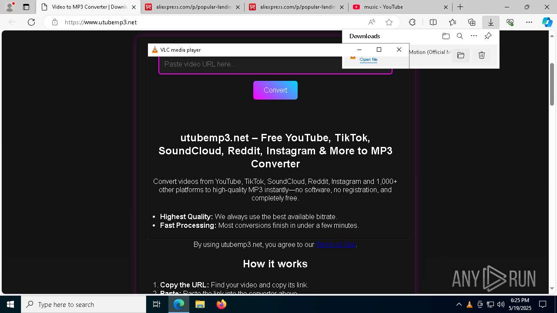The image size is (557, 313).
Task: Toggle split screen view icon
Action: (x=433, y=22)
